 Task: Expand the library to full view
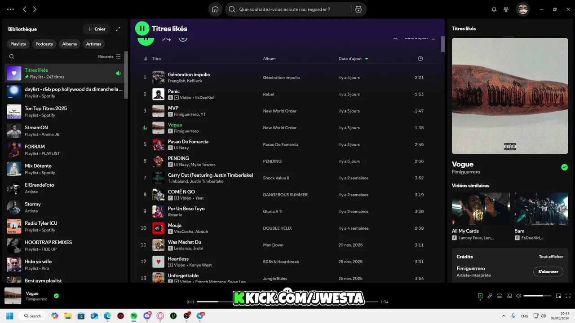[118, 29]
